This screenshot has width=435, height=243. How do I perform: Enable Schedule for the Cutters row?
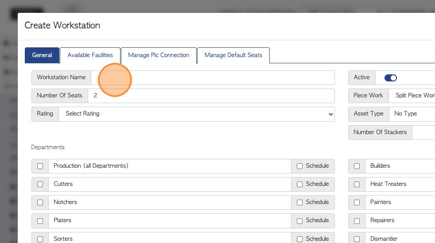coord(300,184)
